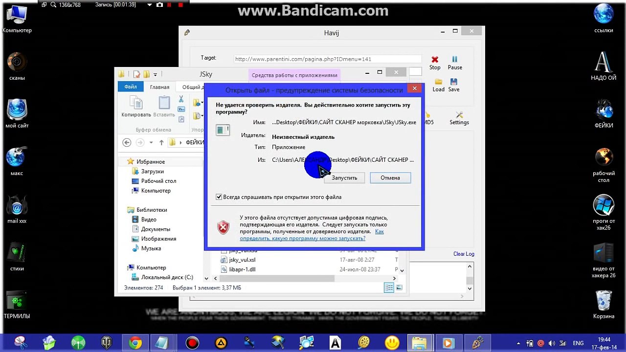Select Загрузки in navigation pane
Screen dimensions: 626x352
coord(152,172)
